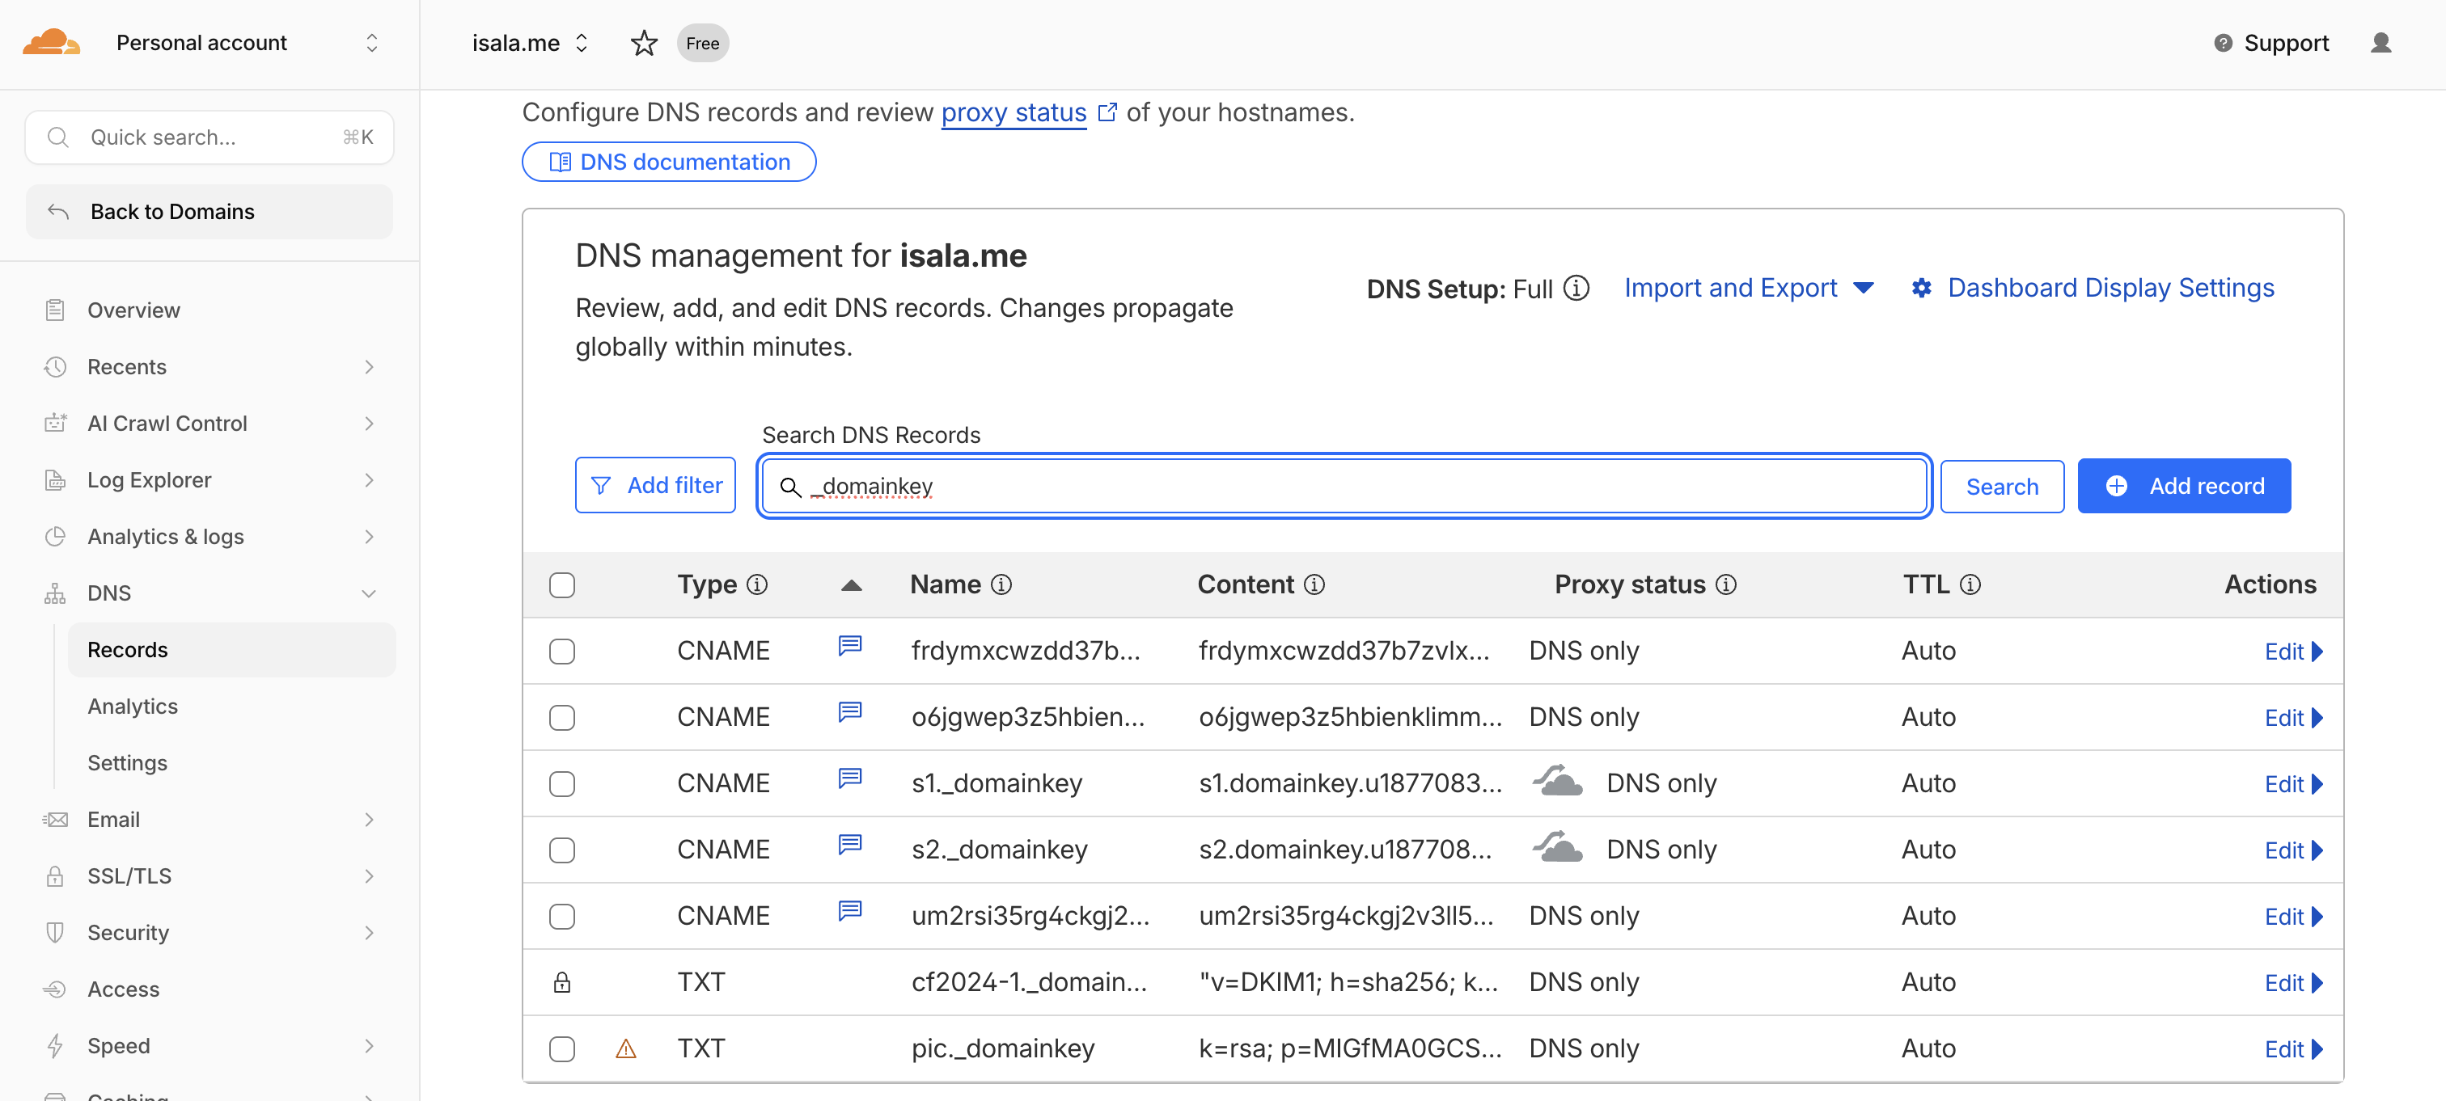The width and height of the screenshot is (2446, 1101).
Task: Star isala.me as a favorite
Action: (644, 43)
